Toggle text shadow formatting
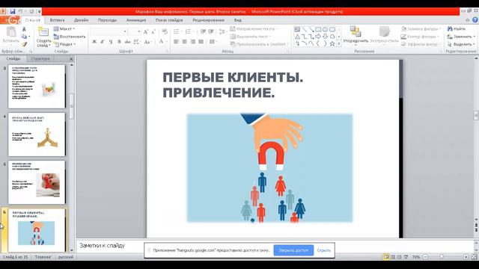 tap(119, 42)
